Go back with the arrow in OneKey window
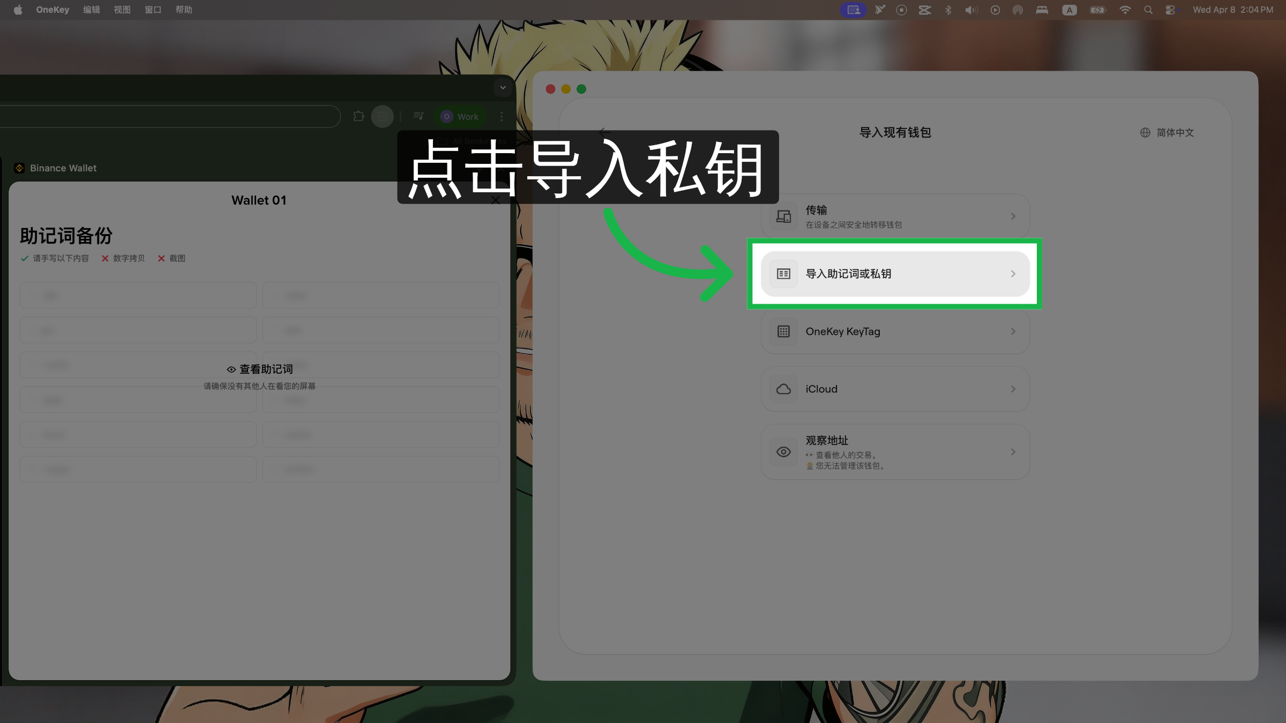Image resolution: width=1286 pixels, height=723 pixels. (605, 132)
